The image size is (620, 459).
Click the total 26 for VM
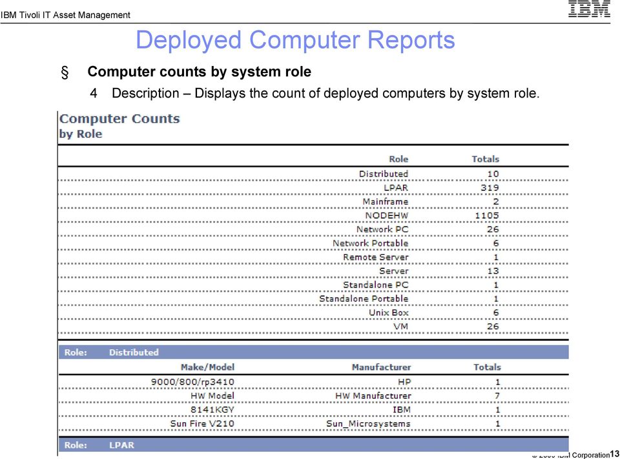pos(493,326)
